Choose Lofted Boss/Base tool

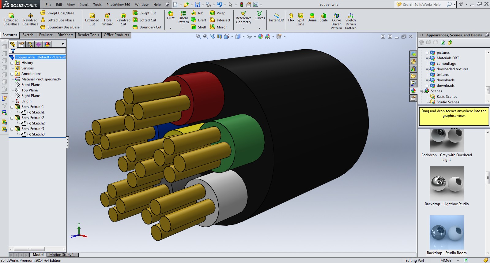pyautogui.click(x=57, y=20)
